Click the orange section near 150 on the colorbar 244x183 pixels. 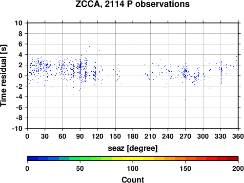click(x=185, y=159)
